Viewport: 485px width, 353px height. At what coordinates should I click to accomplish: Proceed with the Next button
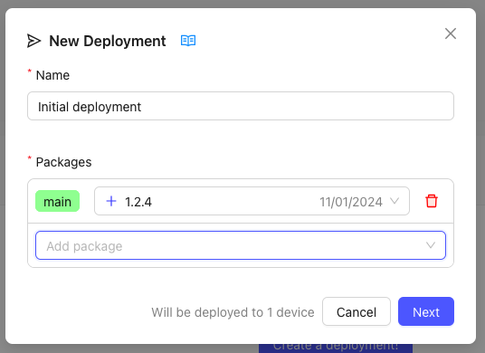[x=426, y=311]
